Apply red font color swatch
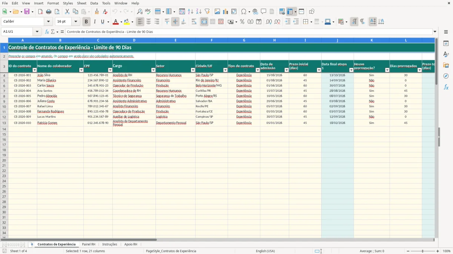Screen dimensions: 453x254 pyautogui.click(x=116, y=22)
